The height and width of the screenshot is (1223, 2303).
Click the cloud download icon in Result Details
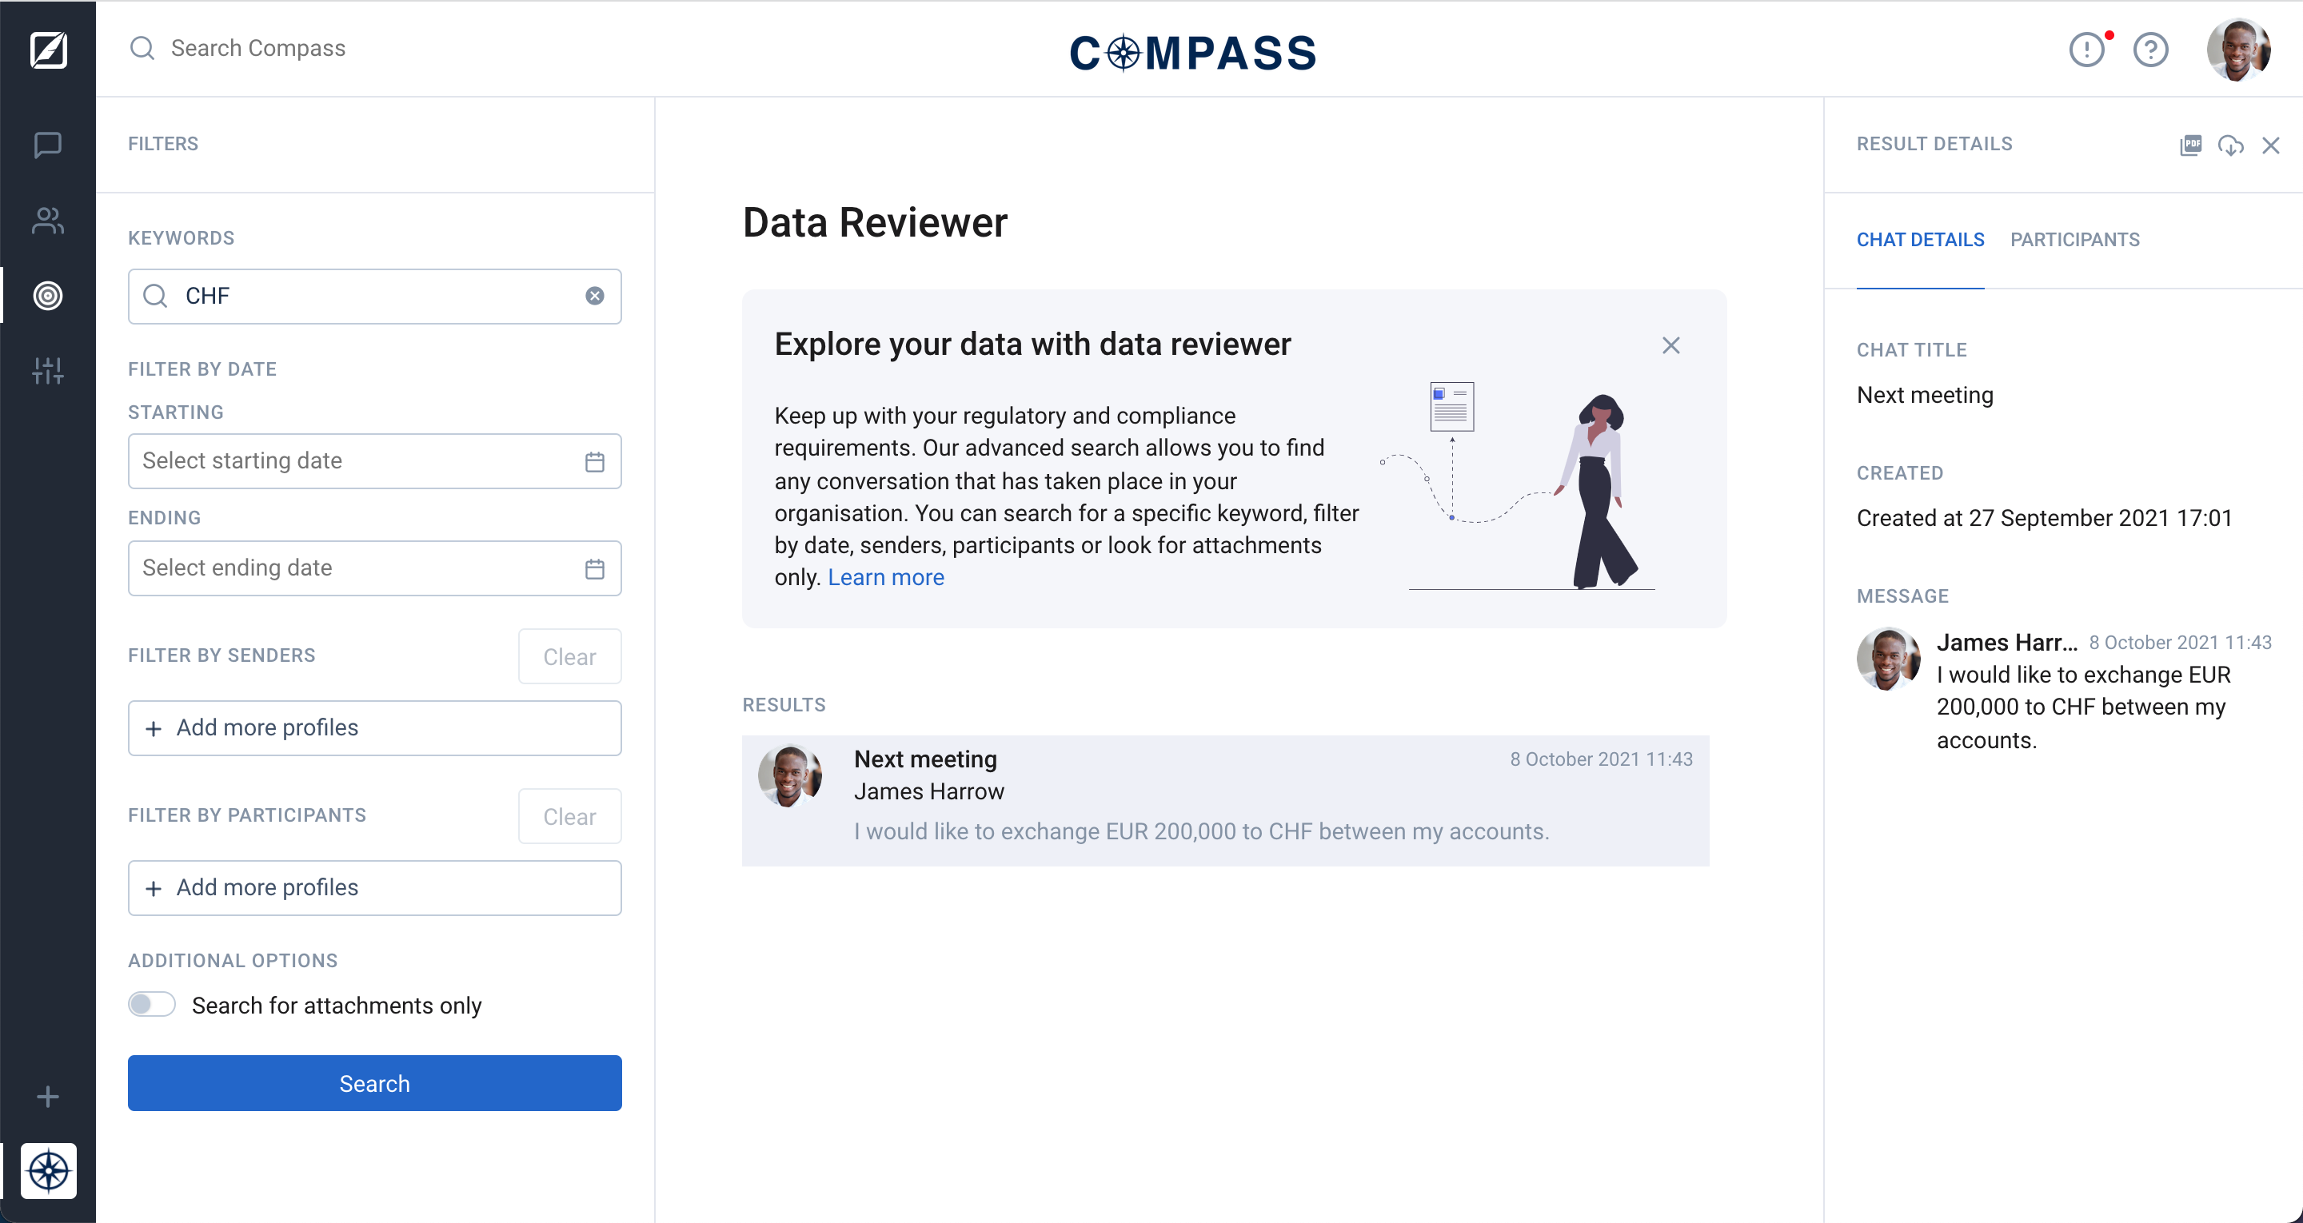[2230, 145]
